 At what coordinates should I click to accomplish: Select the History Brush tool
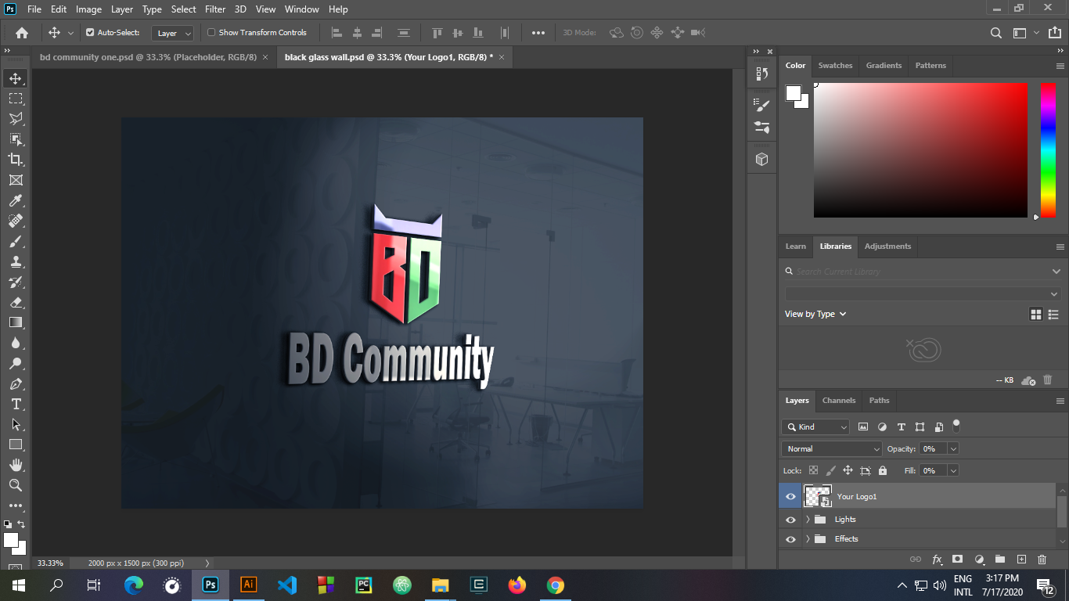(x=16, y=283)
